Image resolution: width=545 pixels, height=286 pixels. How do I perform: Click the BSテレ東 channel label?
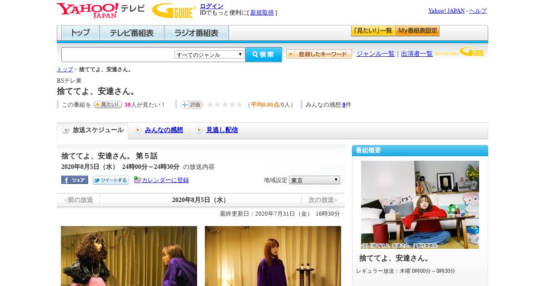coord(69,81)
